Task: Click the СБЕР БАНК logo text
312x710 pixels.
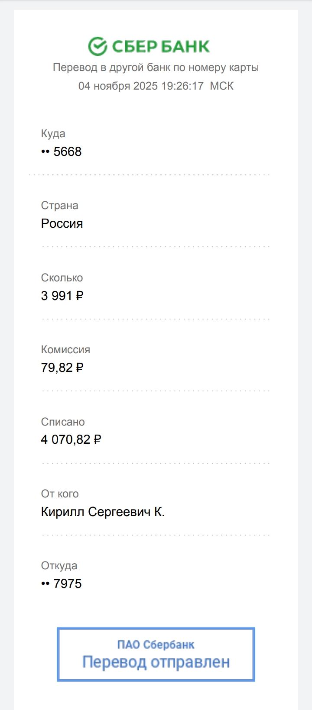Action: (x=161, y=46)
